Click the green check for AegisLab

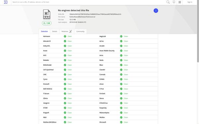pos(121,36)
